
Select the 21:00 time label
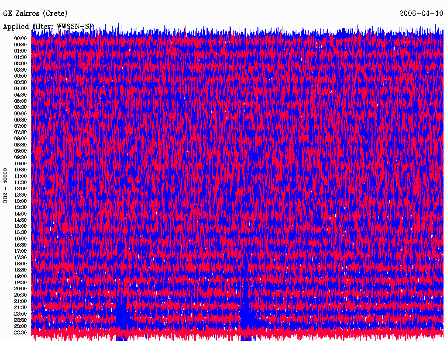[21, 301]
